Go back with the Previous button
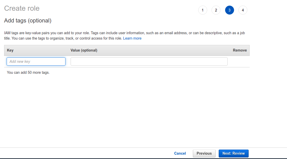 coord(204,153)
